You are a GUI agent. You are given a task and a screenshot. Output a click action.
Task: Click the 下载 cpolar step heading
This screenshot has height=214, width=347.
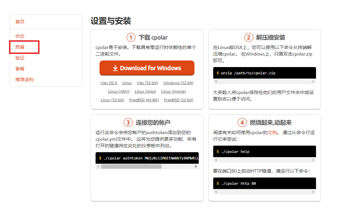(153, 37)
